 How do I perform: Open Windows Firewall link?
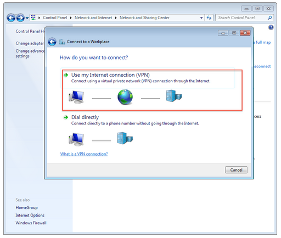(31, 223)
